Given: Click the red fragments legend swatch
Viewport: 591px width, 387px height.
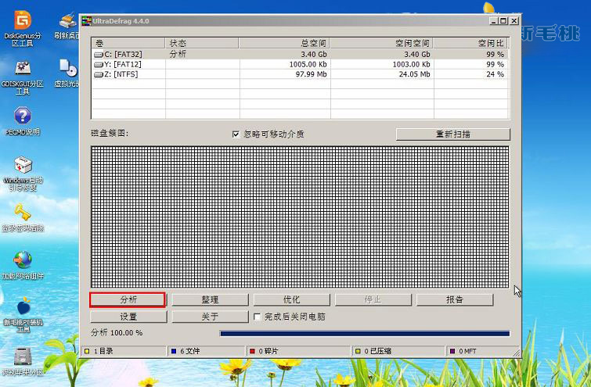Looking at the screenshot, I should 252,351.
